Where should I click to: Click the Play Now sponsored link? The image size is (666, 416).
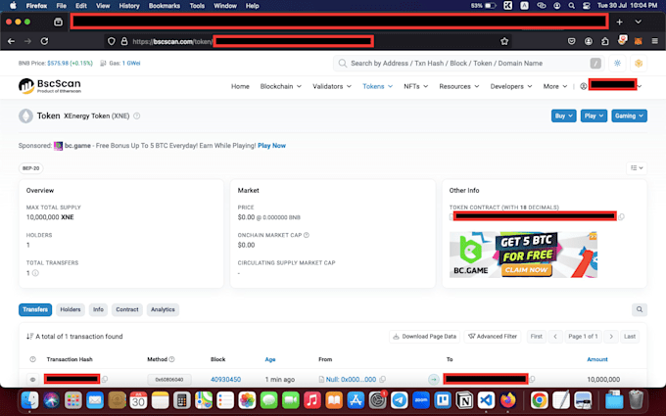pyautogui.click(x=271, y=146)
